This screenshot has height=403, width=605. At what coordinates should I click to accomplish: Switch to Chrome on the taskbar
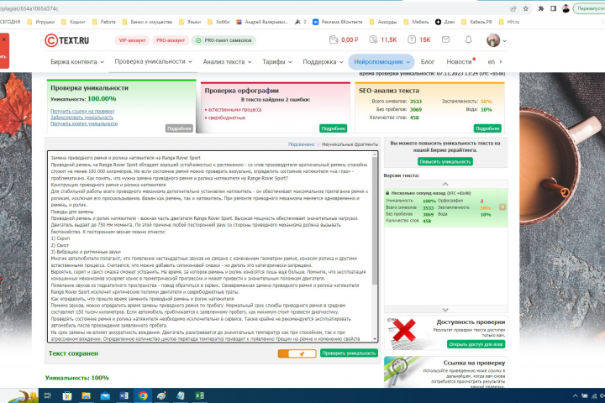[143, 395]
